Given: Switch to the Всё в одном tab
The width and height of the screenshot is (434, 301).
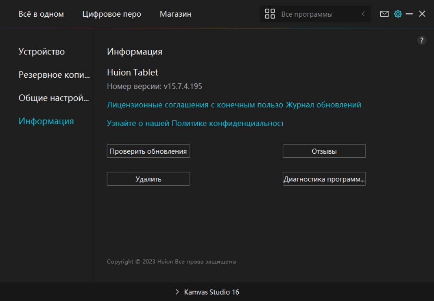Looking at the screenshot, I should (x=41, y=14).
